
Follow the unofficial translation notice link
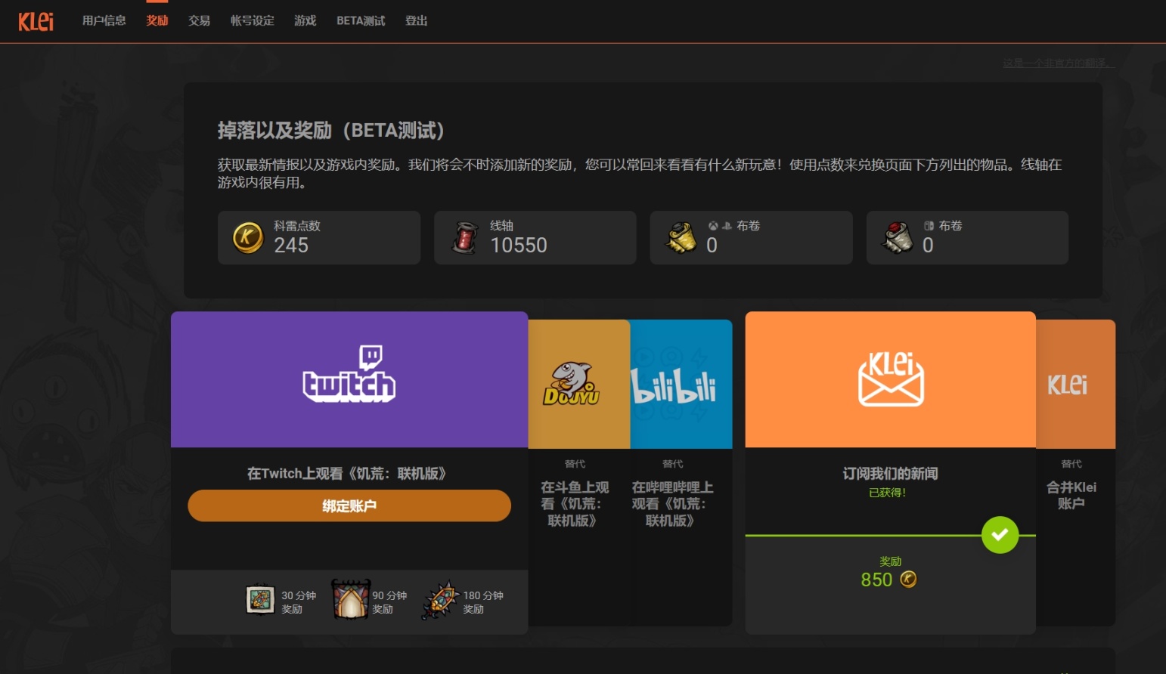(1059, 63)
